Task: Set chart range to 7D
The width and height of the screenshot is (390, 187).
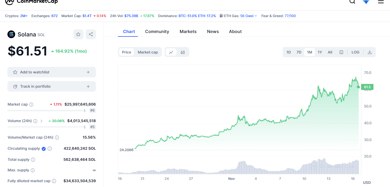Action: 299,52
